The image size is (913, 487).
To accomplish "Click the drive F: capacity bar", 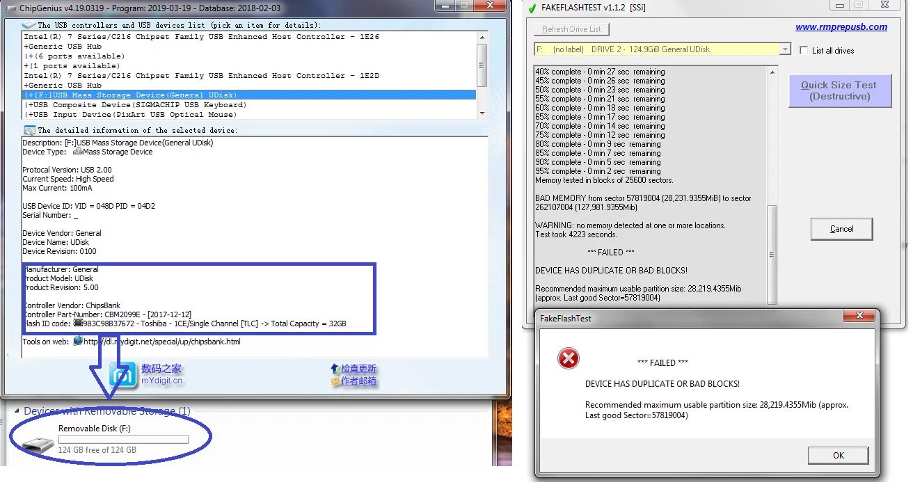I will 123,440.
